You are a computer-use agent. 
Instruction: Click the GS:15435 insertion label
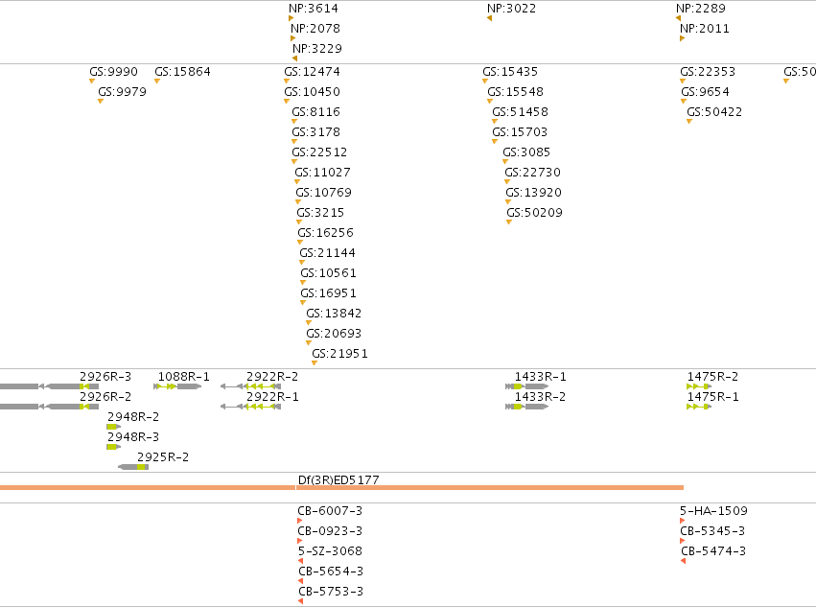click(510, 71)
